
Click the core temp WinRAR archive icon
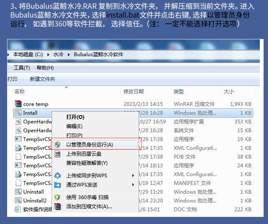pyautogui.click(x=18, y=104)
